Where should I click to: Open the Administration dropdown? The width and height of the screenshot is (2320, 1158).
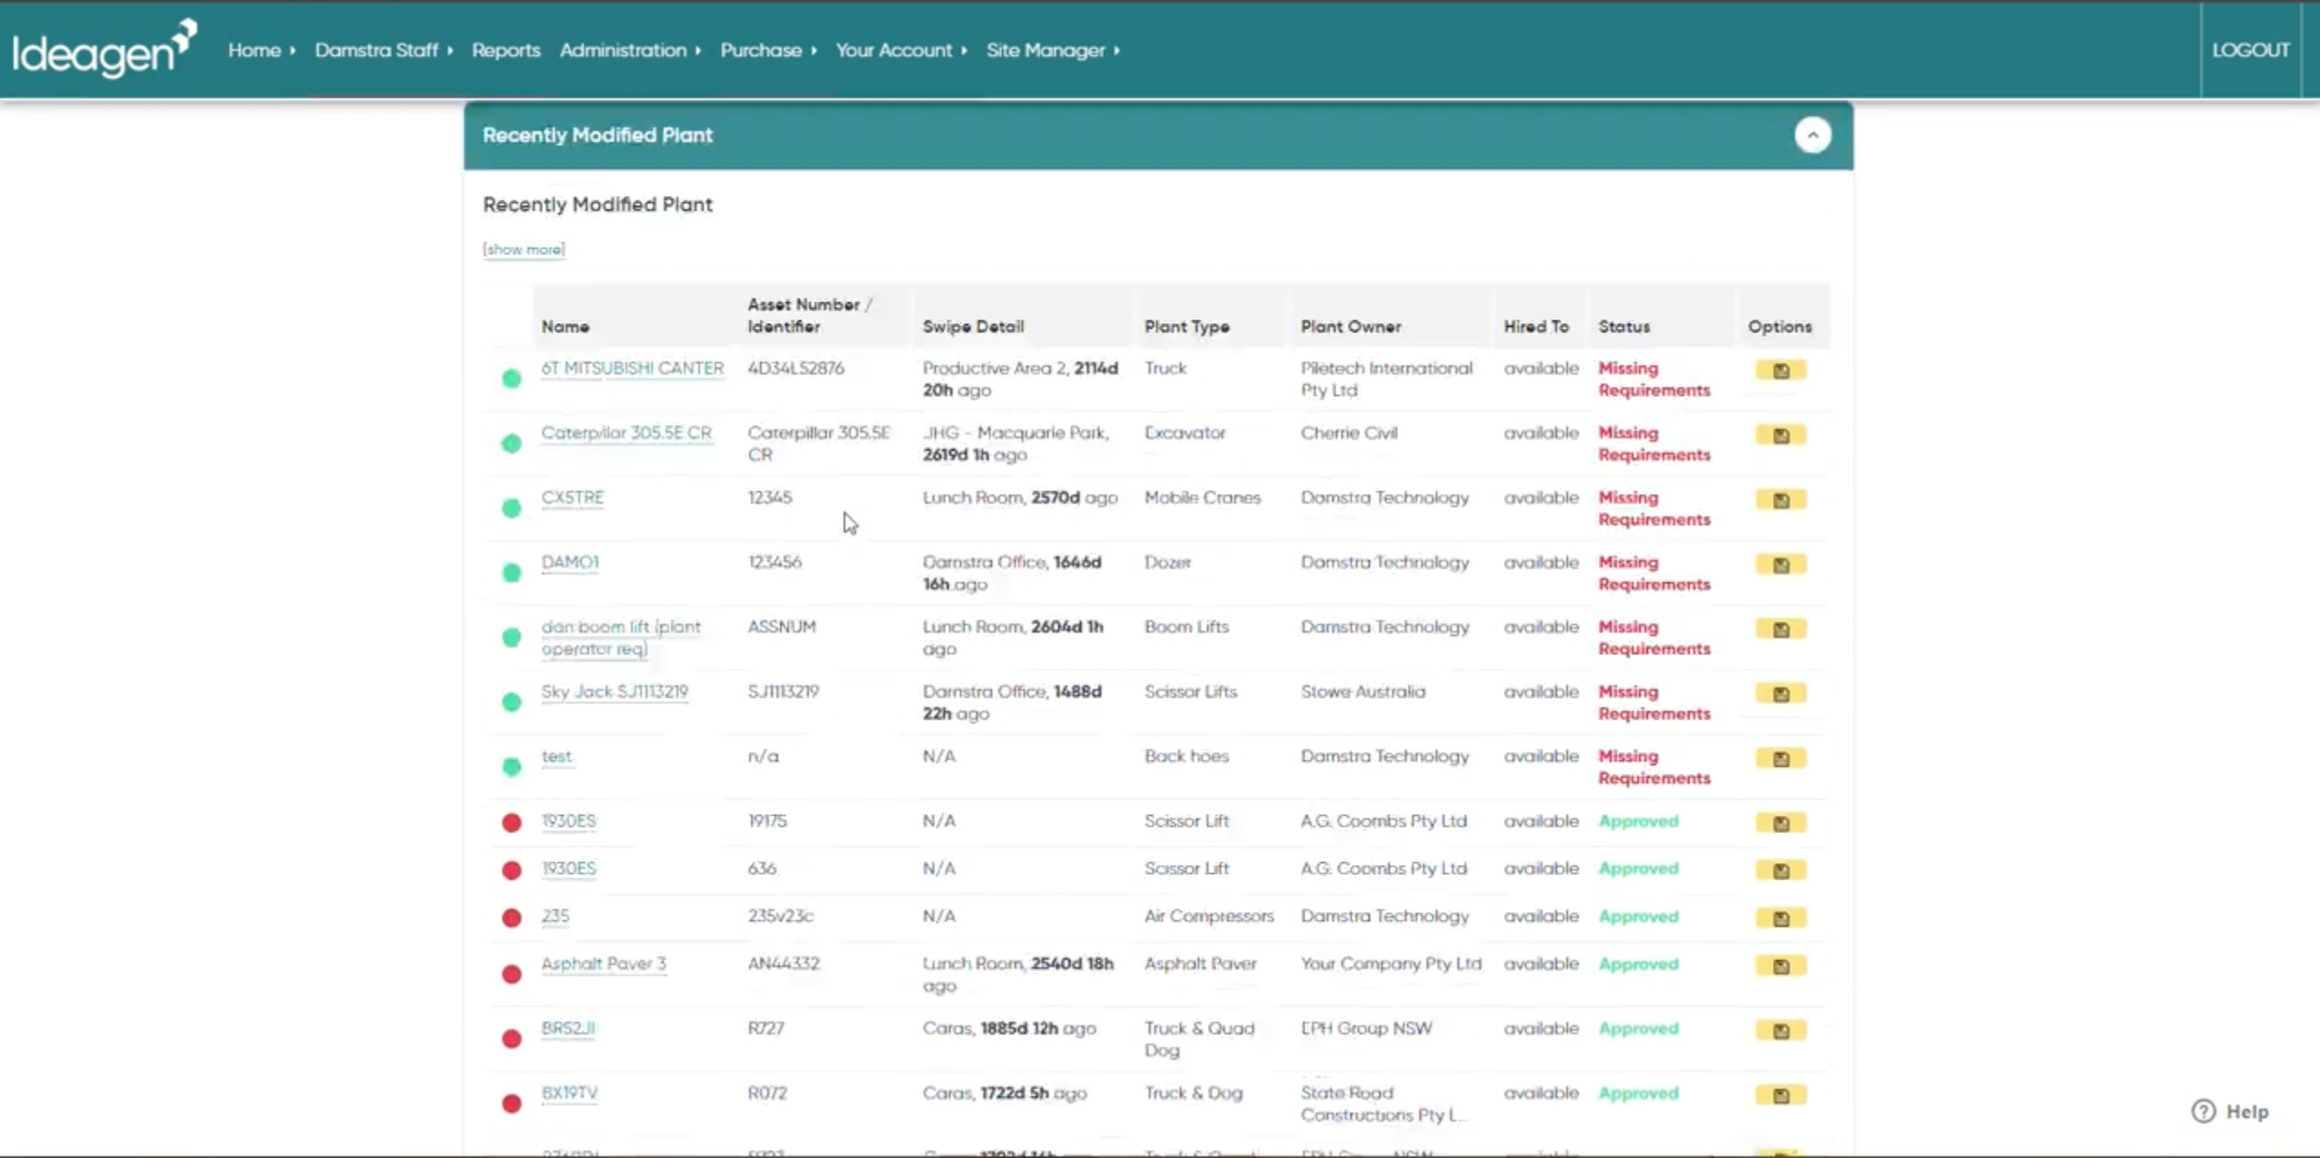click(630, 50)
